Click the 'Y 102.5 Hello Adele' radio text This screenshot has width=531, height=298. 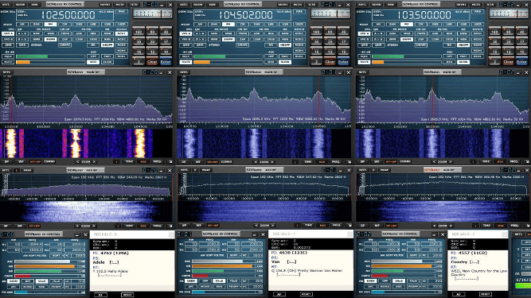tap(110, 271)
